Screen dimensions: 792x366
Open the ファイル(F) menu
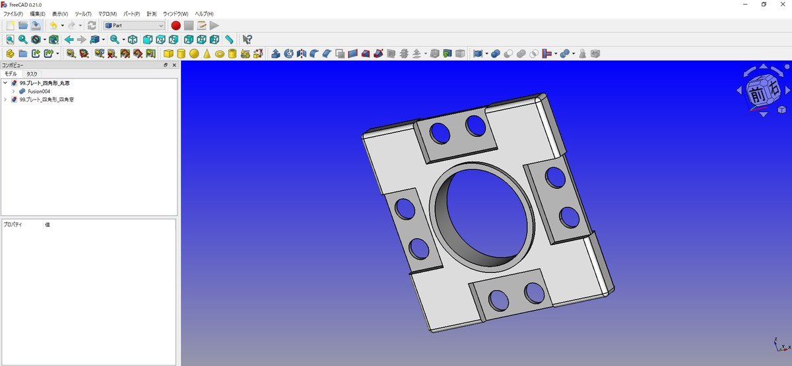pyautogui.click(x=13, y=14)
